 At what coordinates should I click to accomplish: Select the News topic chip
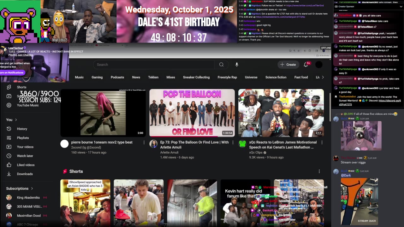(136, 77)
